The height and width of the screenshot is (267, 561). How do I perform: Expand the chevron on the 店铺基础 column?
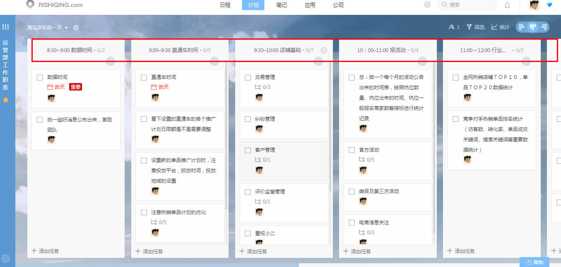(x=324, y=50)
